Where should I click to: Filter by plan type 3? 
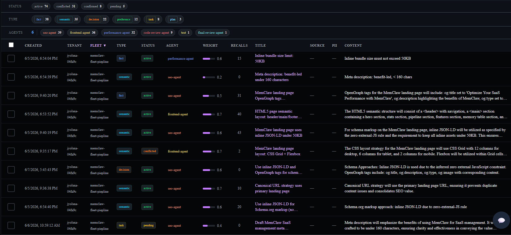tap(175, 19)
